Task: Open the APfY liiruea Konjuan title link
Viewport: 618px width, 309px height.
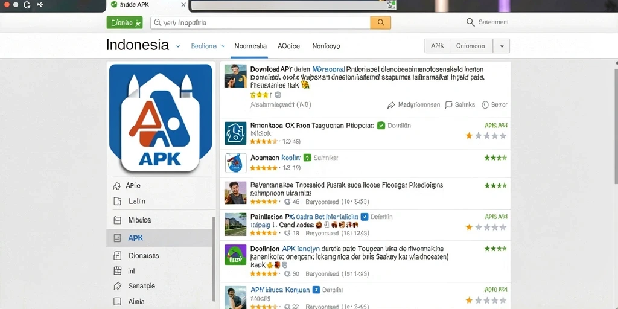Action: tap(280, 290)
